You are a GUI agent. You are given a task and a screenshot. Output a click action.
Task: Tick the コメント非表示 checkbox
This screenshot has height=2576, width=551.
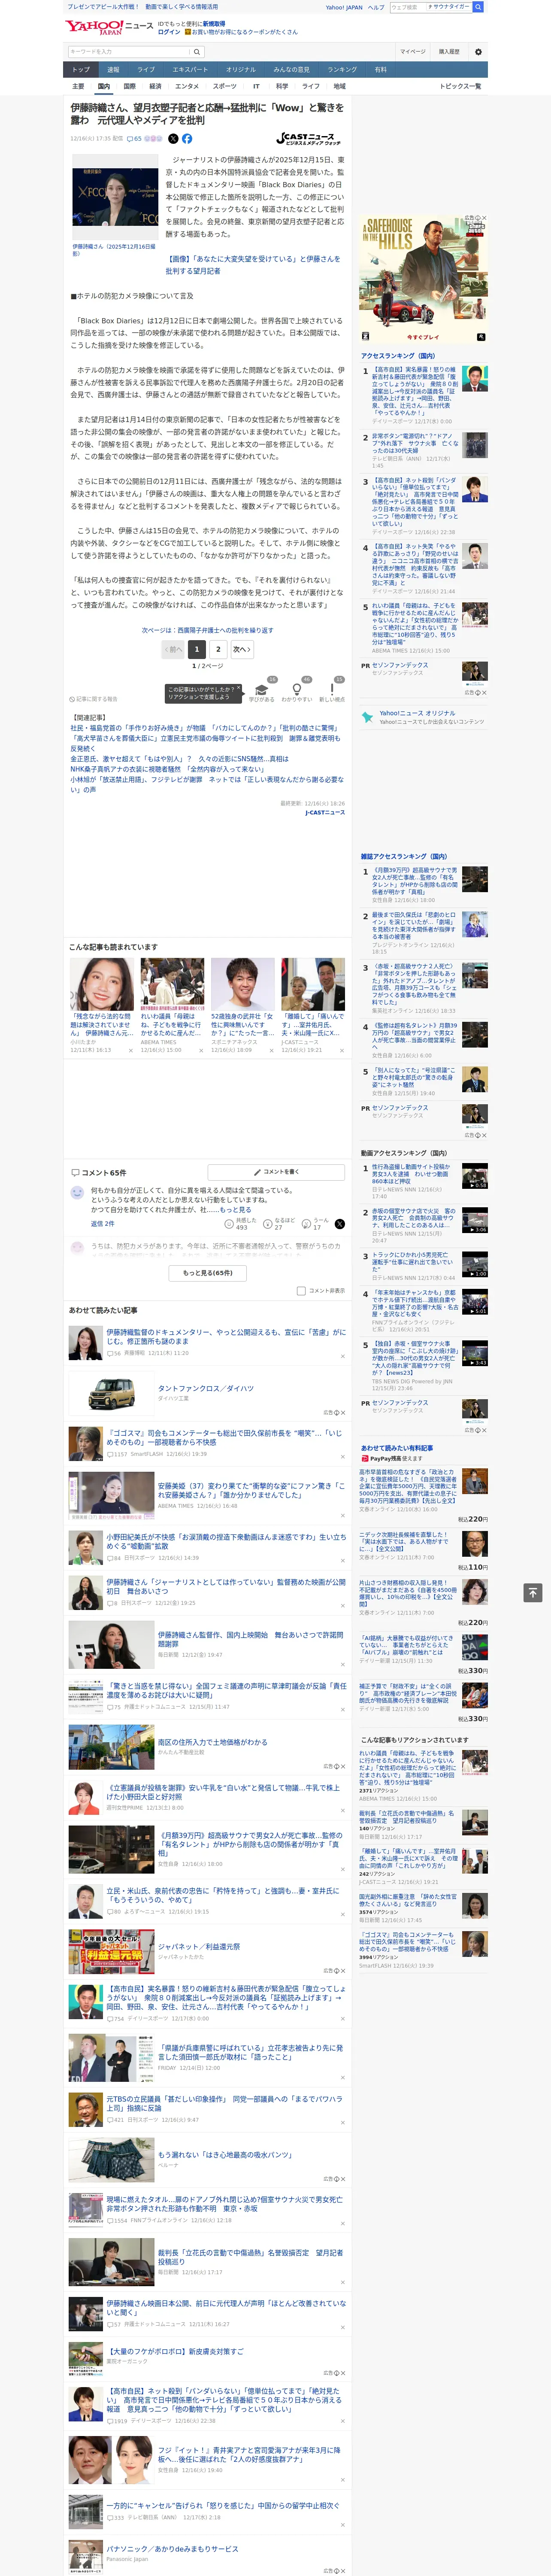301,1291
